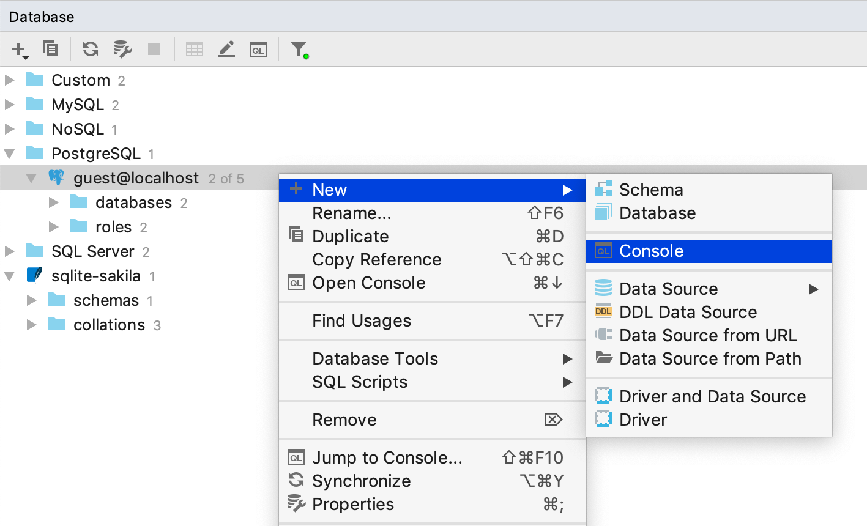Collapse the guest@localhost node
The width and height of the screenshot is (867, 526).
[32, 178]
